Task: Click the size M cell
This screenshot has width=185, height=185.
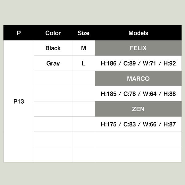Action: 84,48
